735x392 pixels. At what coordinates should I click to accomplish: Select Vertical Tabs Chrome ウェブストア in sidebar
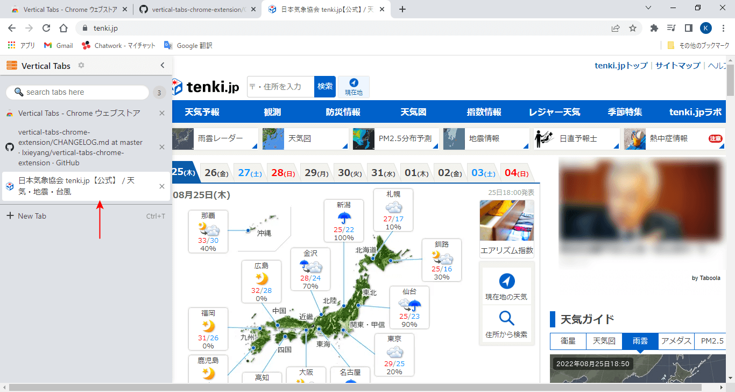(79, 113)
